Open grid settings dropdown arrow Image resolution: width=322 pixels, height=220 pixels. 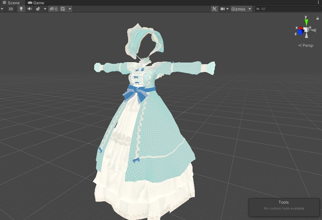pyautogui.click(x=70, y=9)
